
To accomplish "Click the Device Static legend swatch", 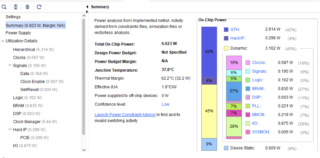I will pyautogui.click(x=226, y=148).
